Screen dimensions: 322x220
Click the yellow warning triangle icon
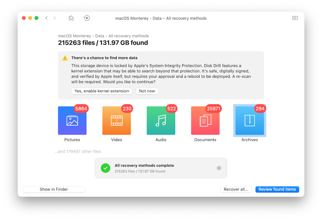point(65,58)
